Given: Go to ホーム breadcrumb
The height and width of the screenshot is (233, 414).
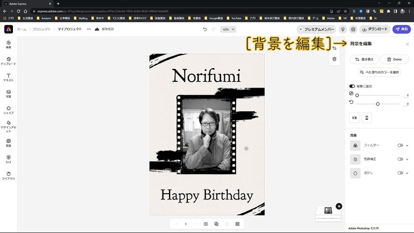Looking at the screenshot, I should [x=22, y=30].
